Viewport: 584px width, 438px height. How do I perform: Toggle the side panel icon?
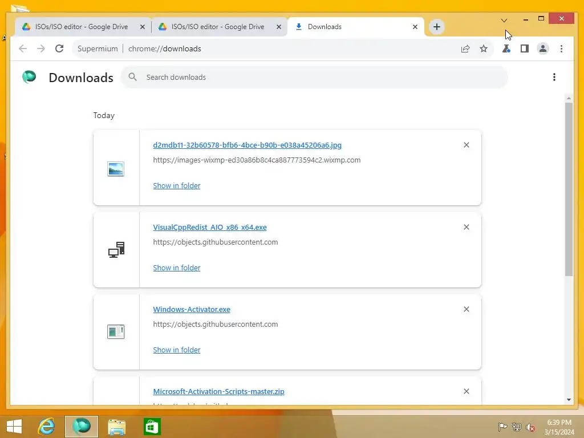click(525, 48)
